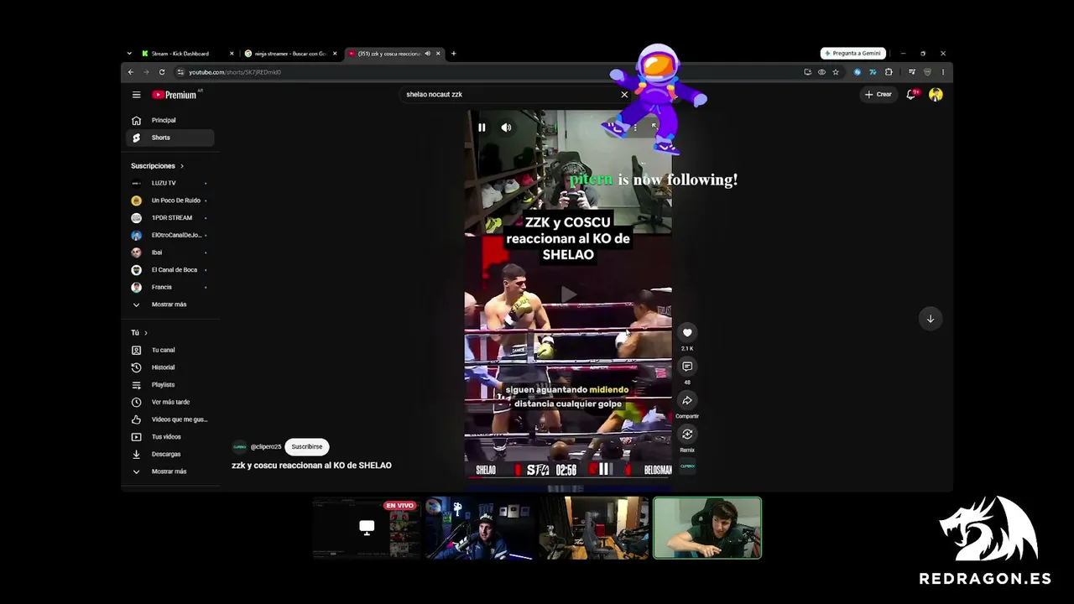Mute the tab via its speaker icon

pos(427,54)
